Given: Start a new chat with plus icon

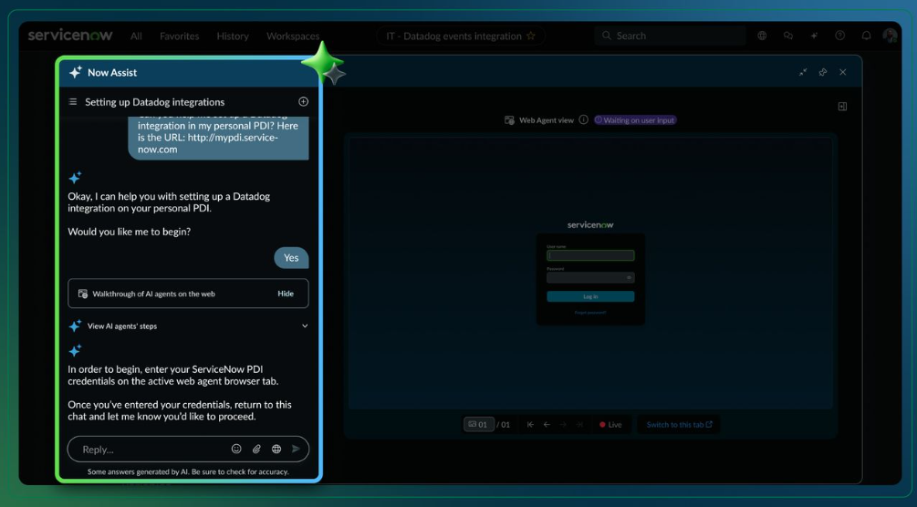Looking at the screenshot, I should pos(303,102).
